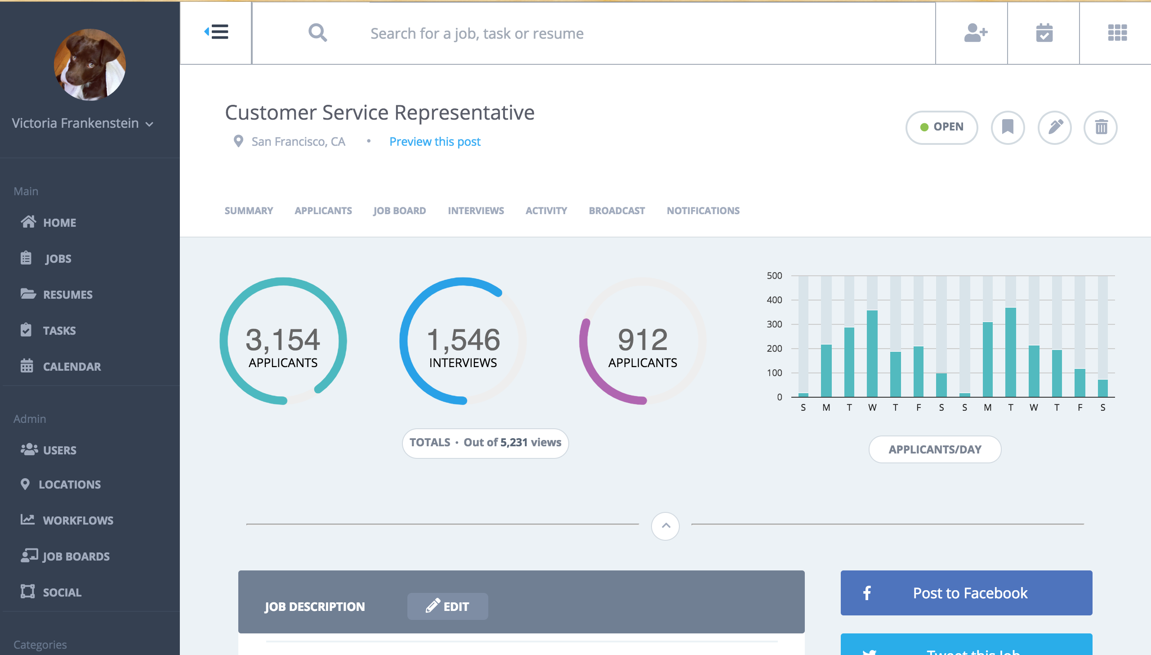Click the 1,546 interviews progress ring
Screen dimensions: 1151x655
tap(463, 341)
